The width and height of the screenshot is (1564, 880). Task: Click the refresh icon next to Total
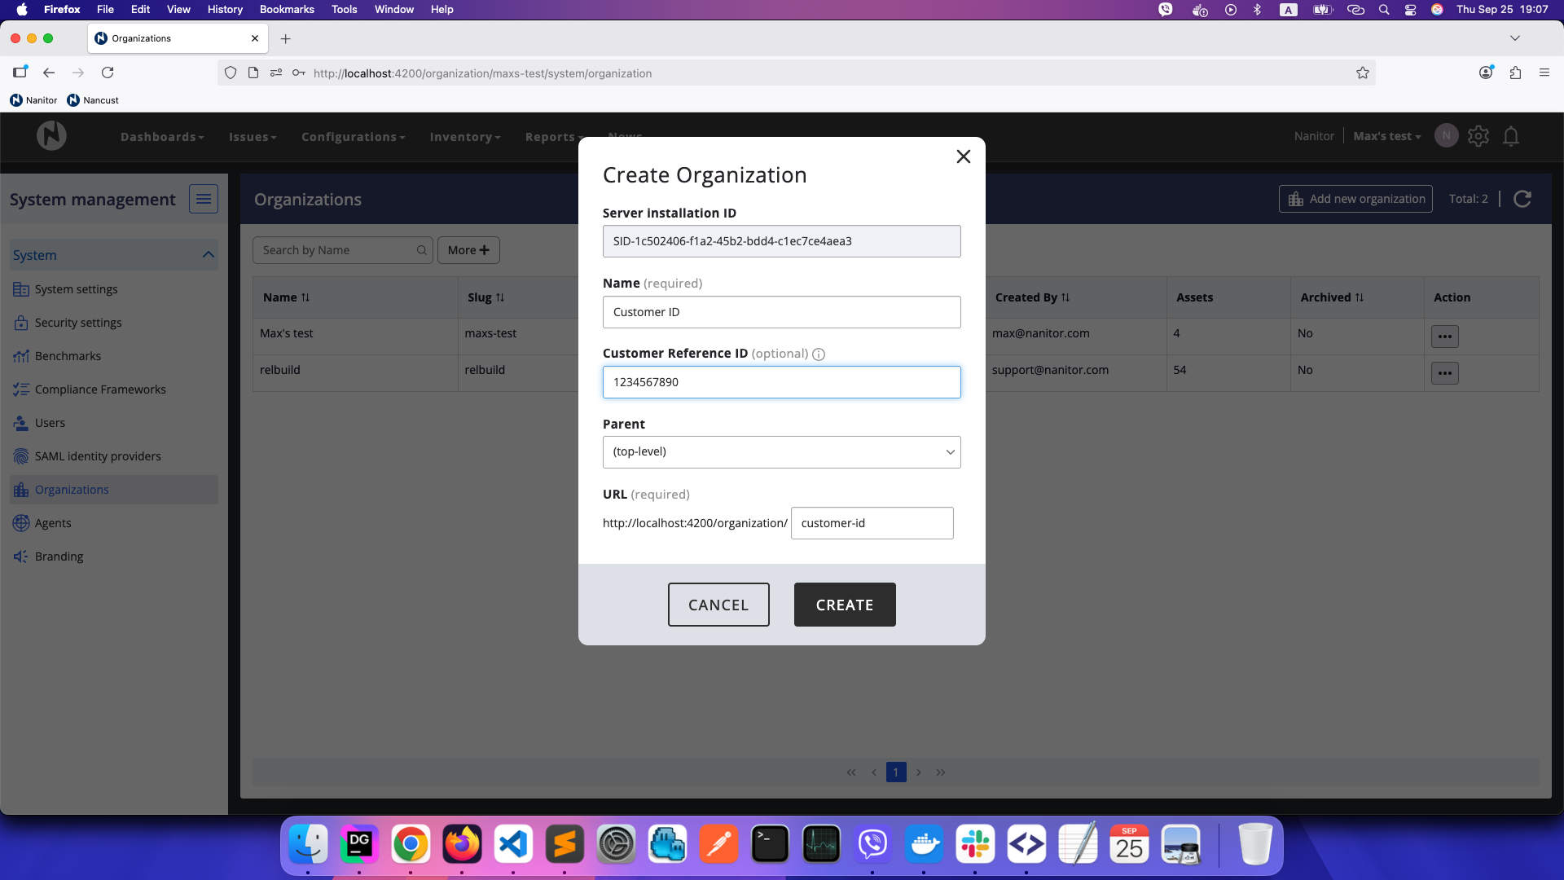coord(1522,199)
